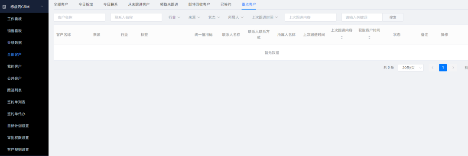Go to next page arrow
The height and width of the screenshot is (156, 468).
point(453,68)
